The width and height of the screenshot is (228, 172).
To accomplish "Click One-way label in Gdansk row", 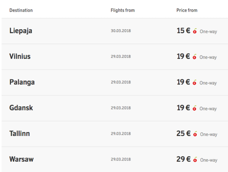I will [208, 108].
